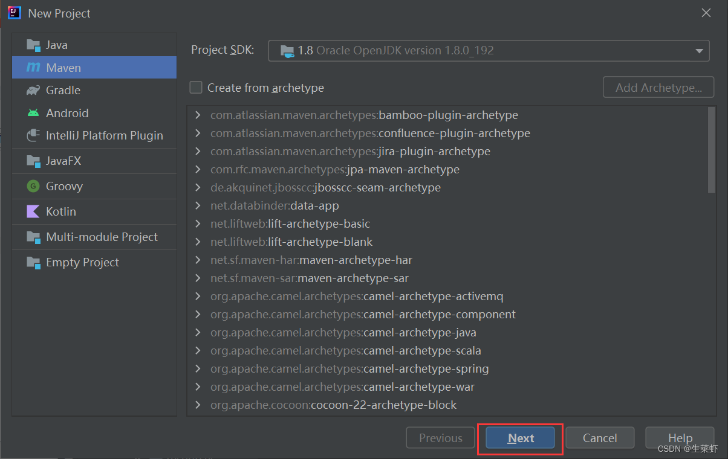This screenshot has width=728, height=459.
Task: Click the JavaFX folder icon
Action: click(33, 161)
